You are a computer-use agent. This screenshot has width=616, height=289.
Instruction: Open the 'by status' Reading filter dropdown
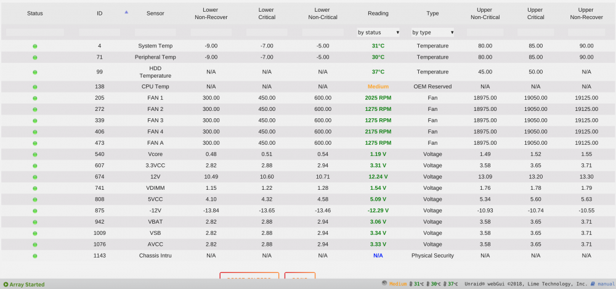click(x=378, y=33)
